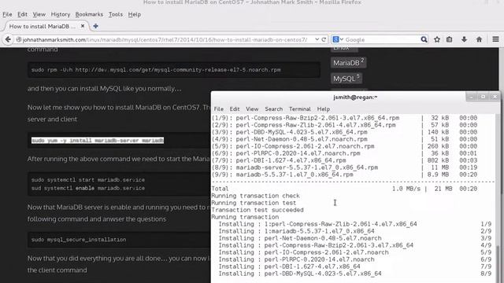Open terminal Terminal menu
This screenshot has height=283, width=504.
click(x=299, y=109)
